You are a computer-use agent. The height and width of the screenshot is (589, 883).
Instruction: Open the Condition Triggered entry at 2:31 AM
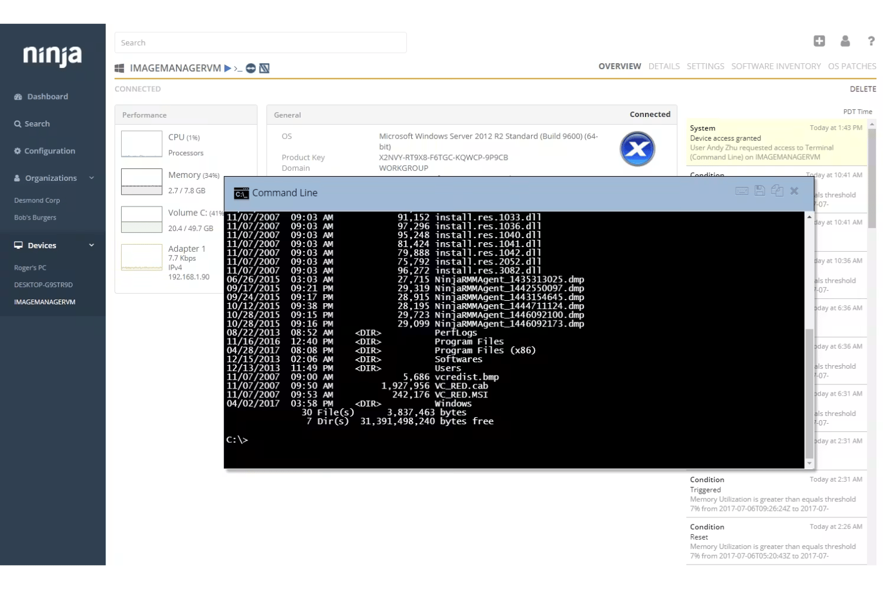click(x=776, y=494)
